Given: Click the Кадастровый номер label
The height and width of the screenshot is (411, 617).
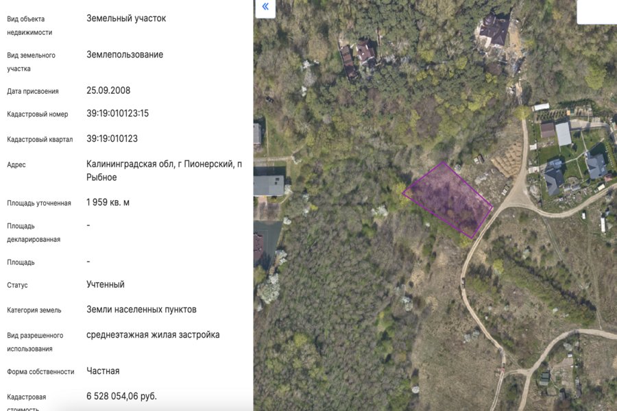Looking at the screenshot, I should tap(38, 114).
